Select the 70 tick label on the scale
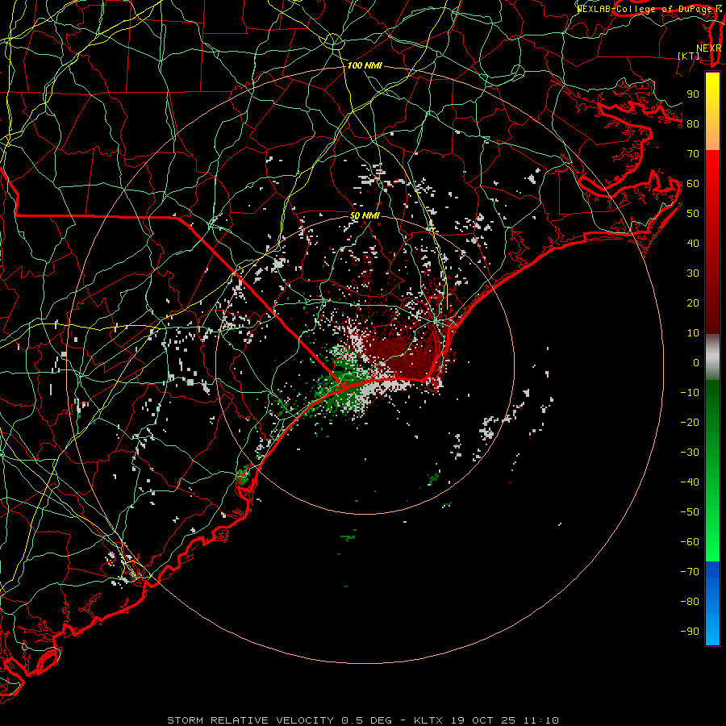 693,154
